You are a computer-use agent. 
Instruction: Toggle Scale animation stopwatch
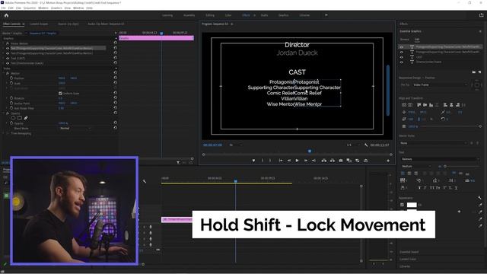(11, 83)
